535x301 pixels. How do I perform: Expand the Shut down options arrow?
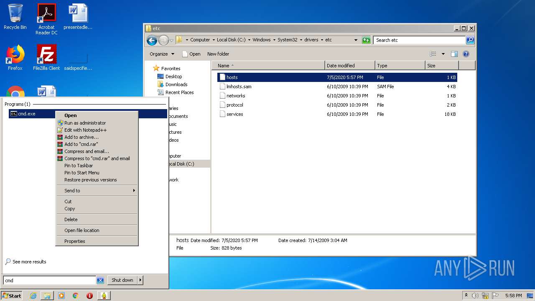tap(140, 281)
